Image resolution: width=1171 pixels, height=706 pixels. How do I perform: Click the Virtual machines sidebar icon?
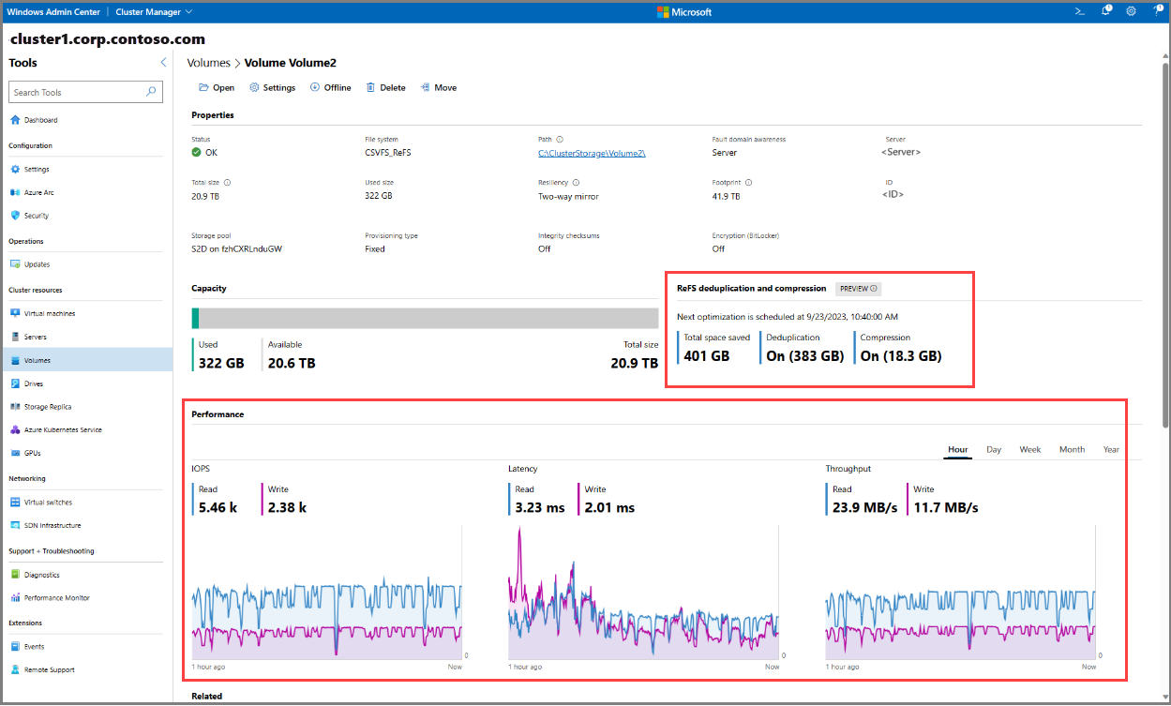tap(15, 313)
